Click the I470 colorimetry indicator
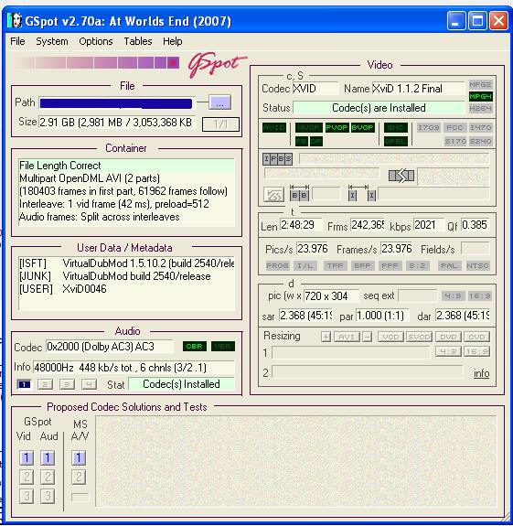 tap(480, 127)
